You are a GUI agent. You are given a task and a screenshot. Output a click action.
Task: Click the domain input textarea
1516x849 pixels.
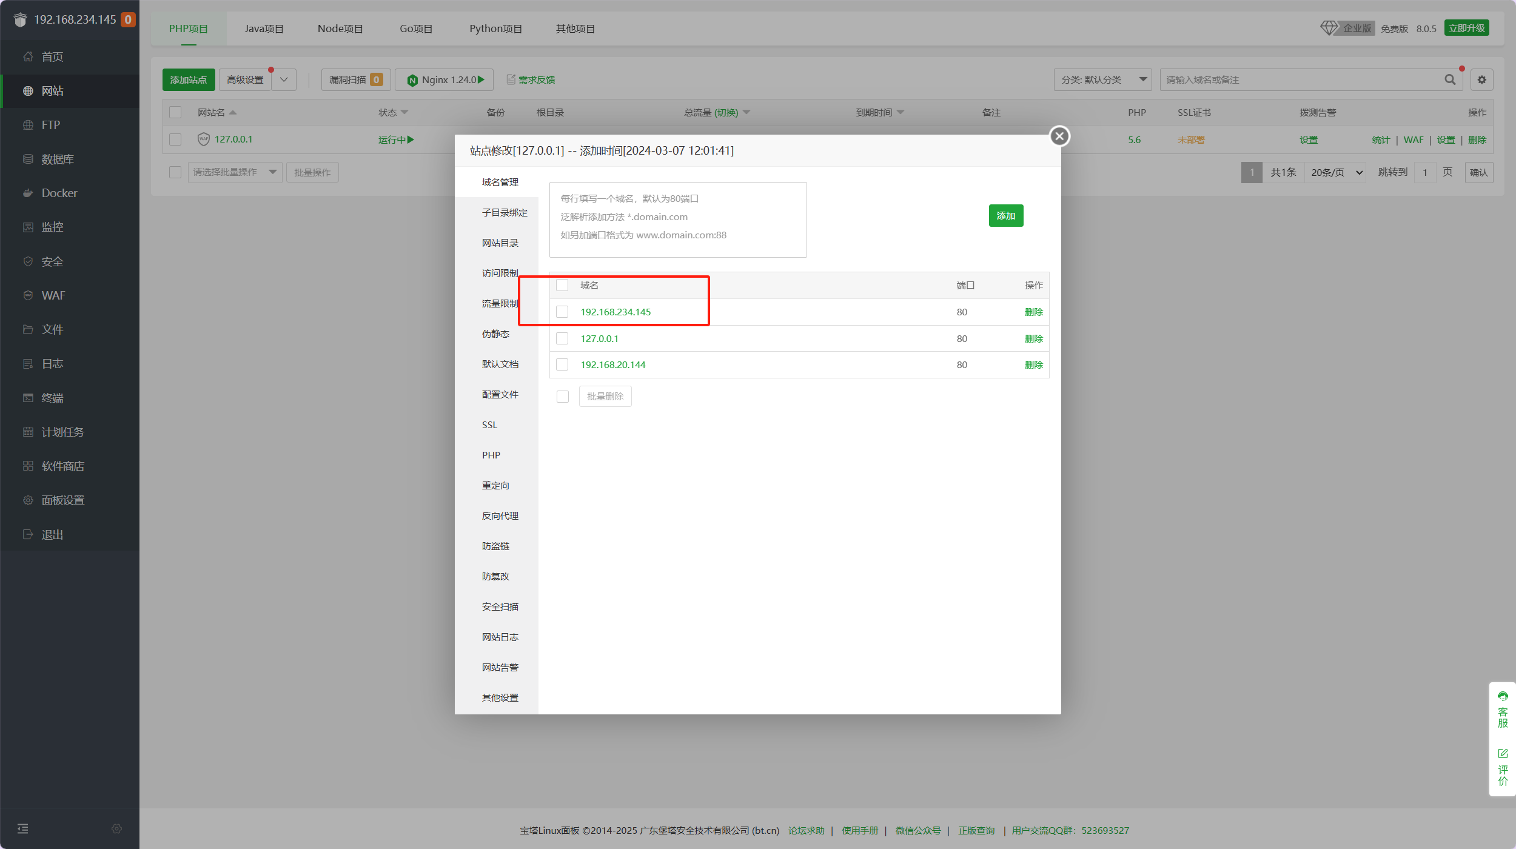677,220
